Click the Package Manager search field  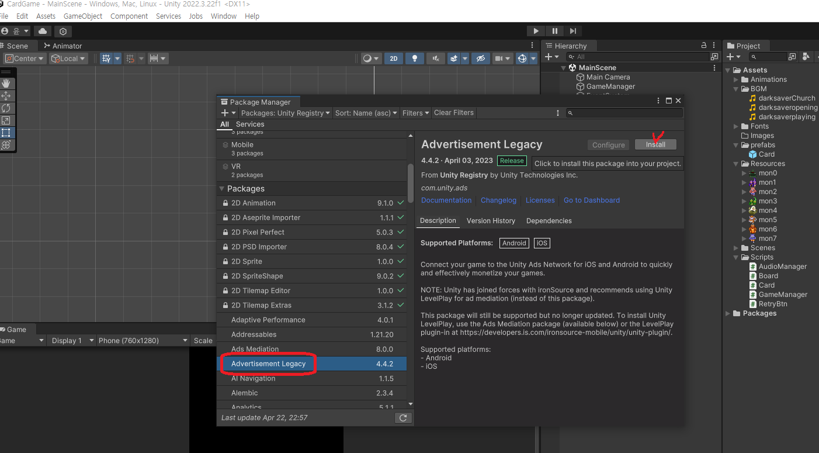(x=624, y=113)
